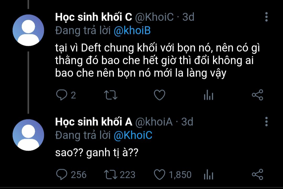
Task: Like the tweet with 1,850 likes
Action: pos(159,174)
